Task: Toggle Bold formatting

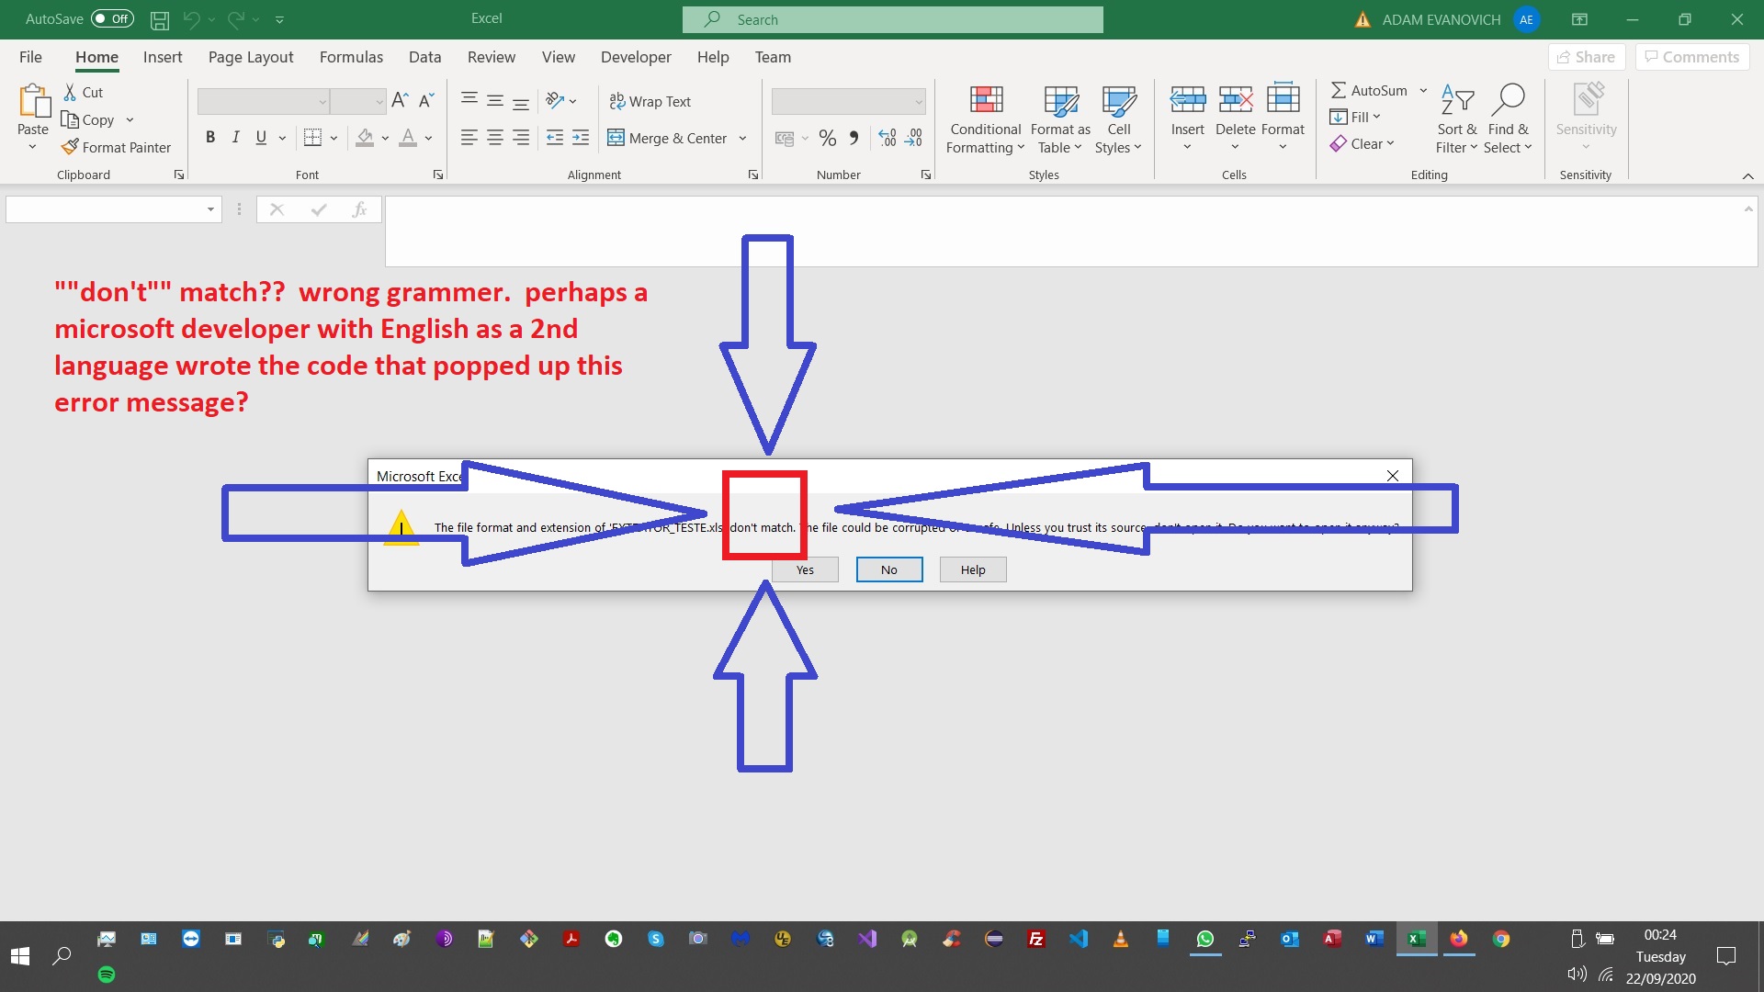Action: 210,138
